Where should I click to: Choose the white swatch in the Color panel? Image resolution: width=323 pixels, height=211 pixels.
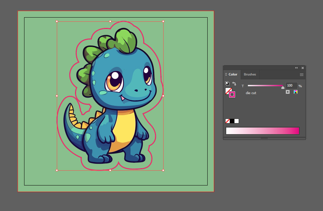(x=237, y=121)
